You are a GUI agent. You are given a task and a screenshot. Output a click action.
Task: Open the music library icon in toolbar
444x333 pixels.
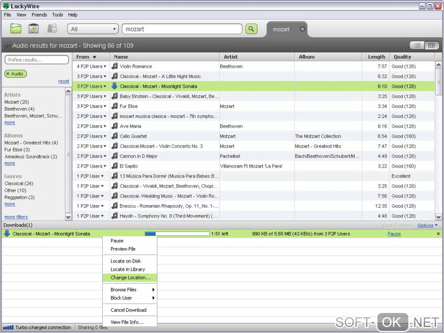click(34, 28)
